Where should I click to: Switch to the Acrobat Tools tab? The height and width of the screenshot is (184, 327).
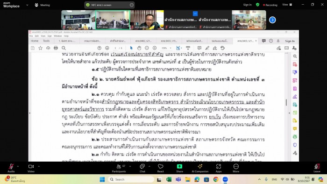tap(46, 41)
